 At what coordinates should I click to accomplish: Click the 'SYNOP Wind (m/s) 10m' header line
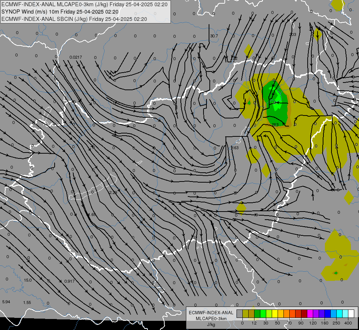[x=60, y=12]
